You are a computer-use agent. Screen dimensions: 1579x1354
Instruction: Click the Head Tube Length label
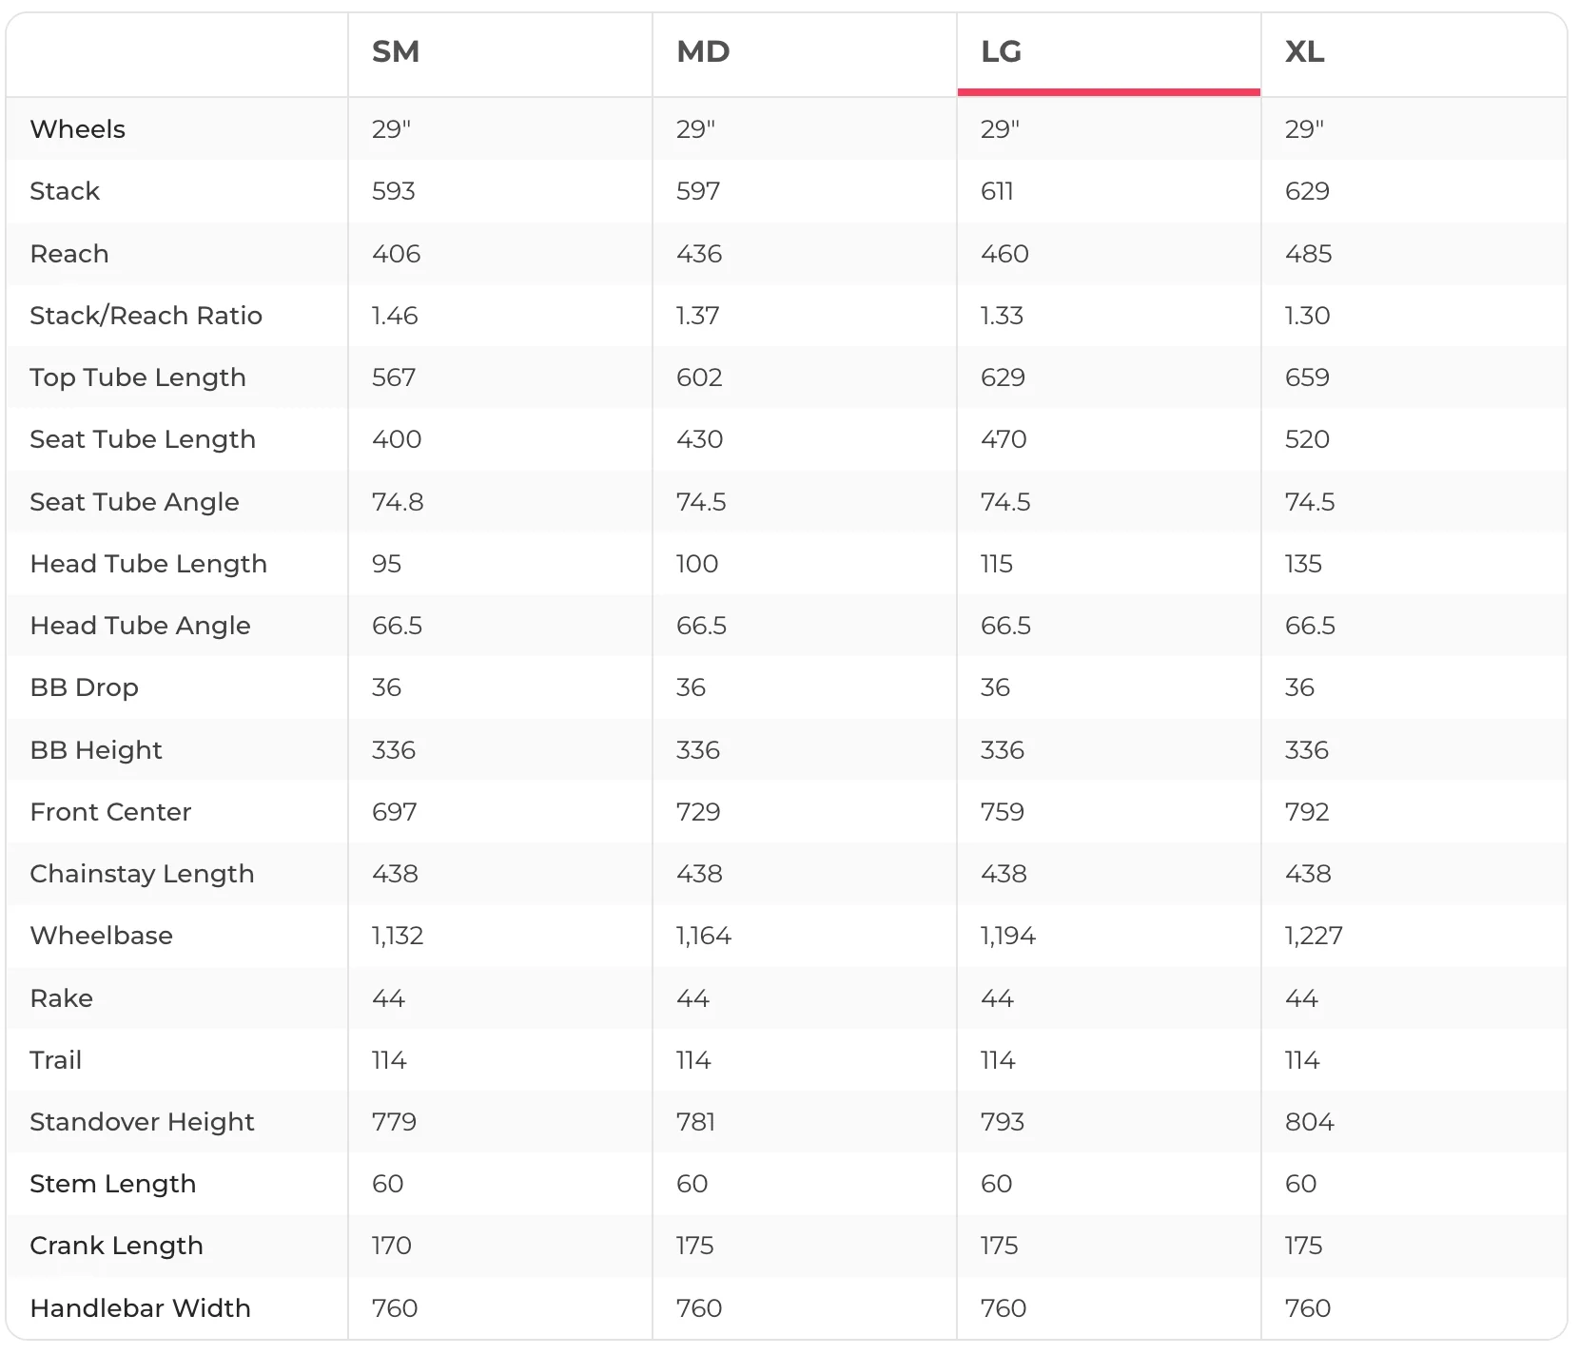click(148, 564)
